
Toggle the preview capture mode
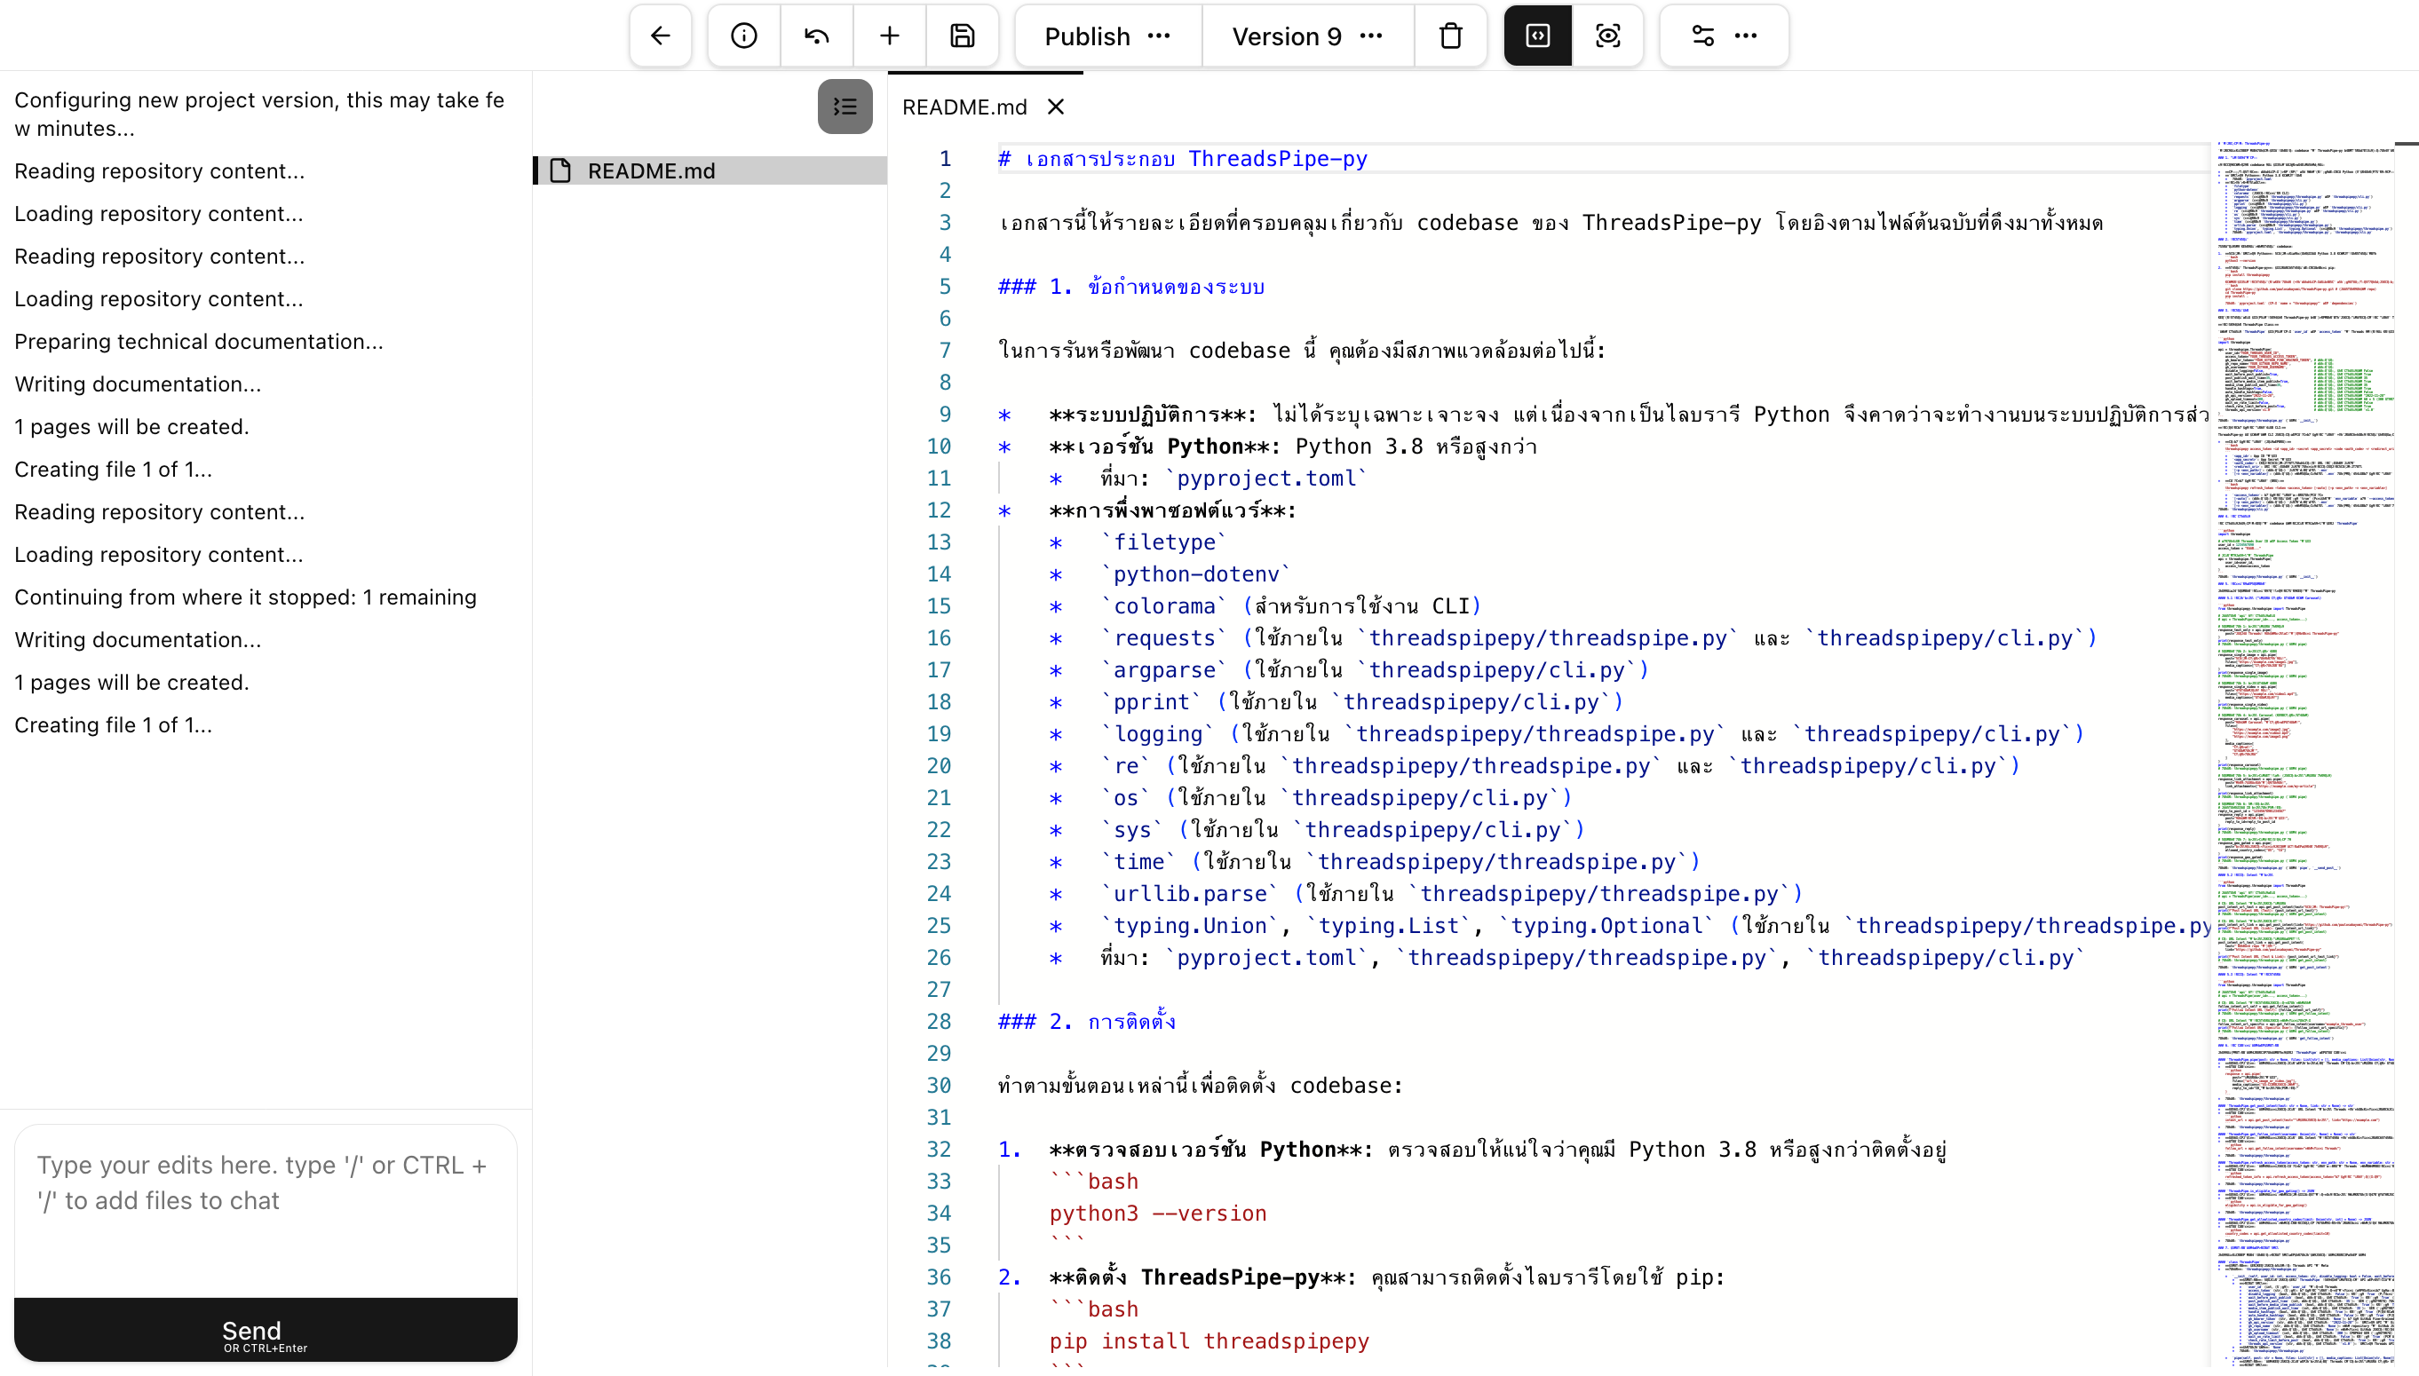point(1608,35)
